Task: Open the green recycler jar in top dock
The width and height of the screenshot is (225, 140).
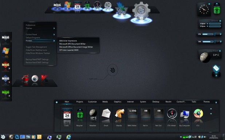Action: point(87,5)
